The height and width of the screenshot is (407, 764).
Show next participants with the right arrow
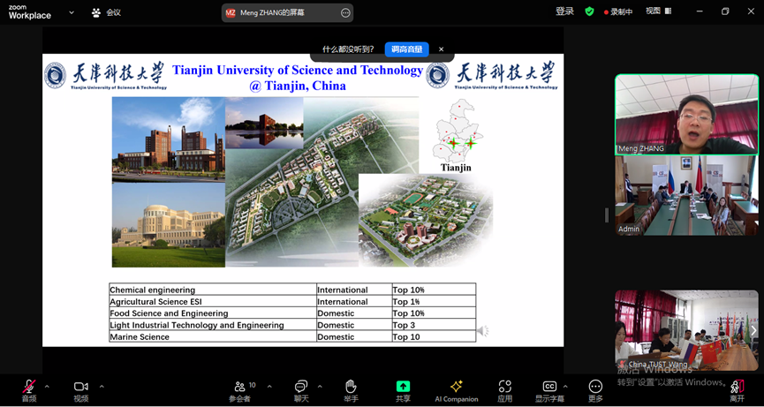point(753,330)
